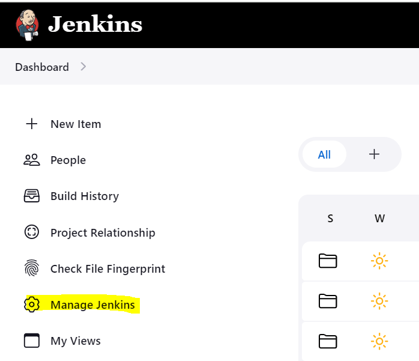Click the Jenkins title text in header

pos(95,25)
